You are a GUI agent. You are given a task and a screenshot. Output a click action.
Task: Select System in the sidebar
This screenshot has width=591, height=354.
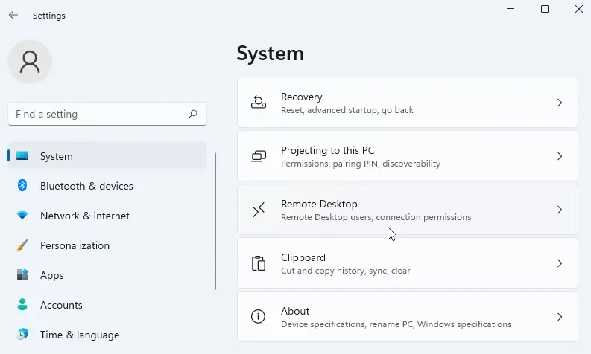click(x=107, y=155)
